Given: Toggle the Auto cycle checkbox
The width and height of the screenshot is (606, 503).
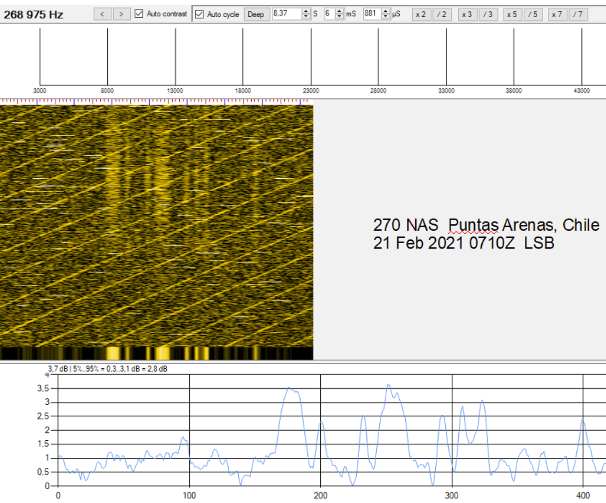Looking at the screenshot, I should (199, 14).
